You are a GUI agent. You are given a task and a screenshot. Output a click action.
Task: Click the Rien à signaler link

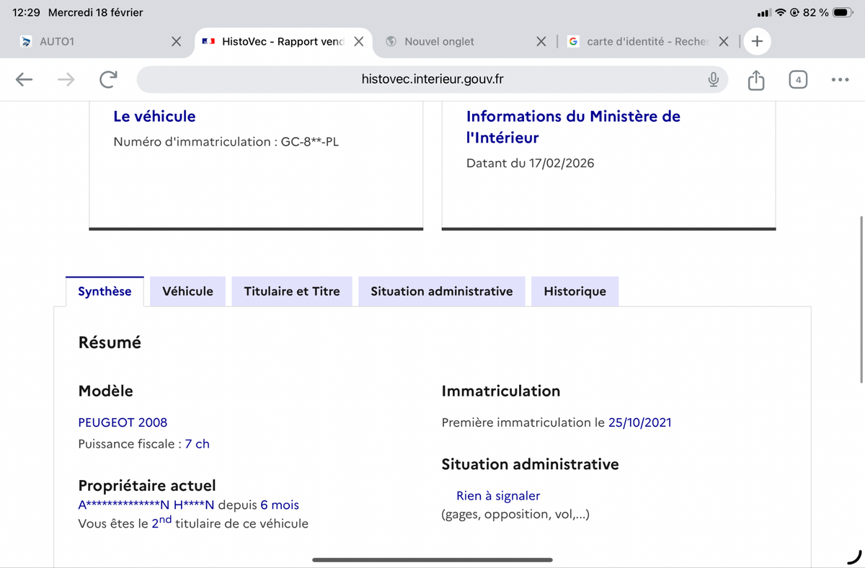(498, 496)
